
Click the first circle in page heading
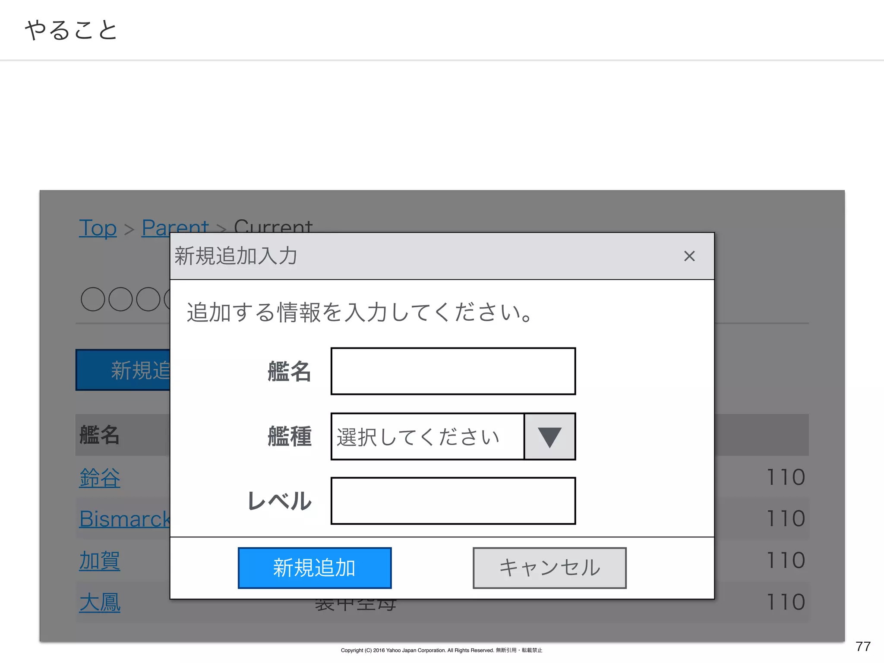point(93,299)
